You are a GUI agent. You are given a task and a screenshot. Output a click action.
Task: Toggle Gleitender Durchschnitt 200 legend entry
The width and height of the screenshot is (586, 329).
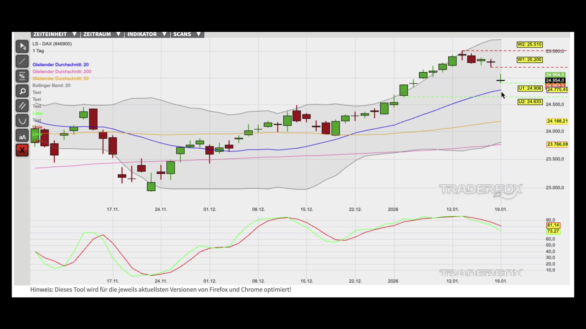click(x=62, y=72)
